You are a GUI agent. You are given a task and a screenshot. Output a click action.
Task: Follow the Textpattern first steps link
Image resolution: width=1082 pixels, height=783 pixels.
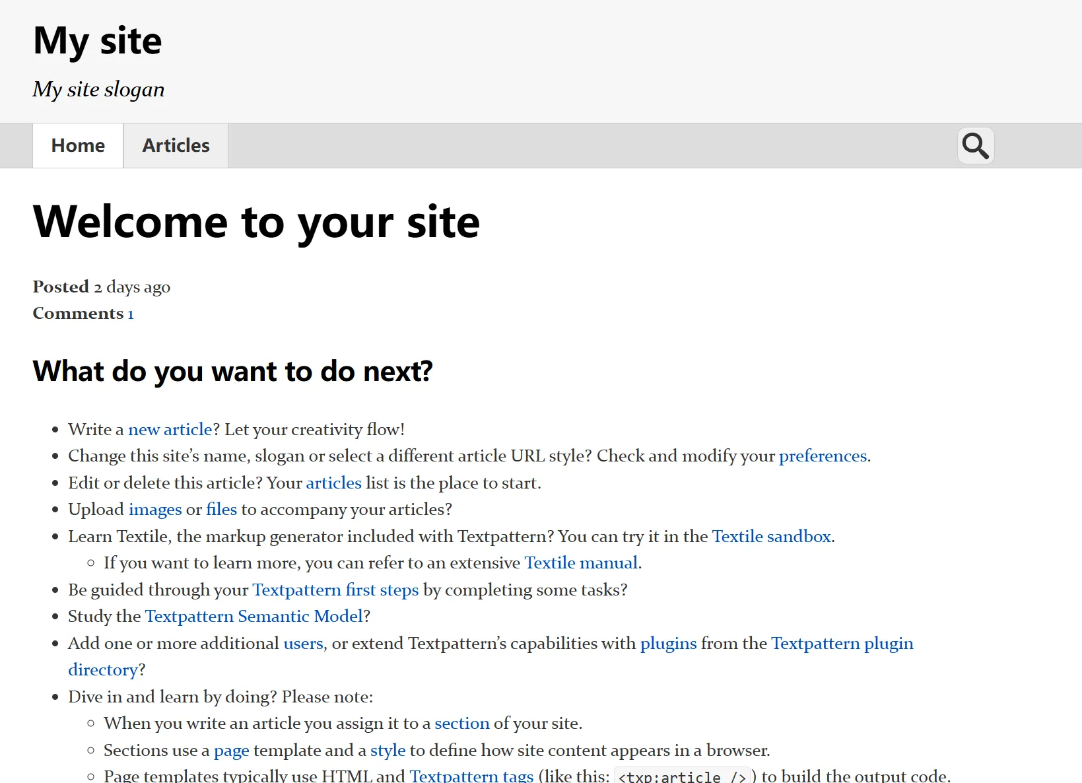(x=335, y=590)
